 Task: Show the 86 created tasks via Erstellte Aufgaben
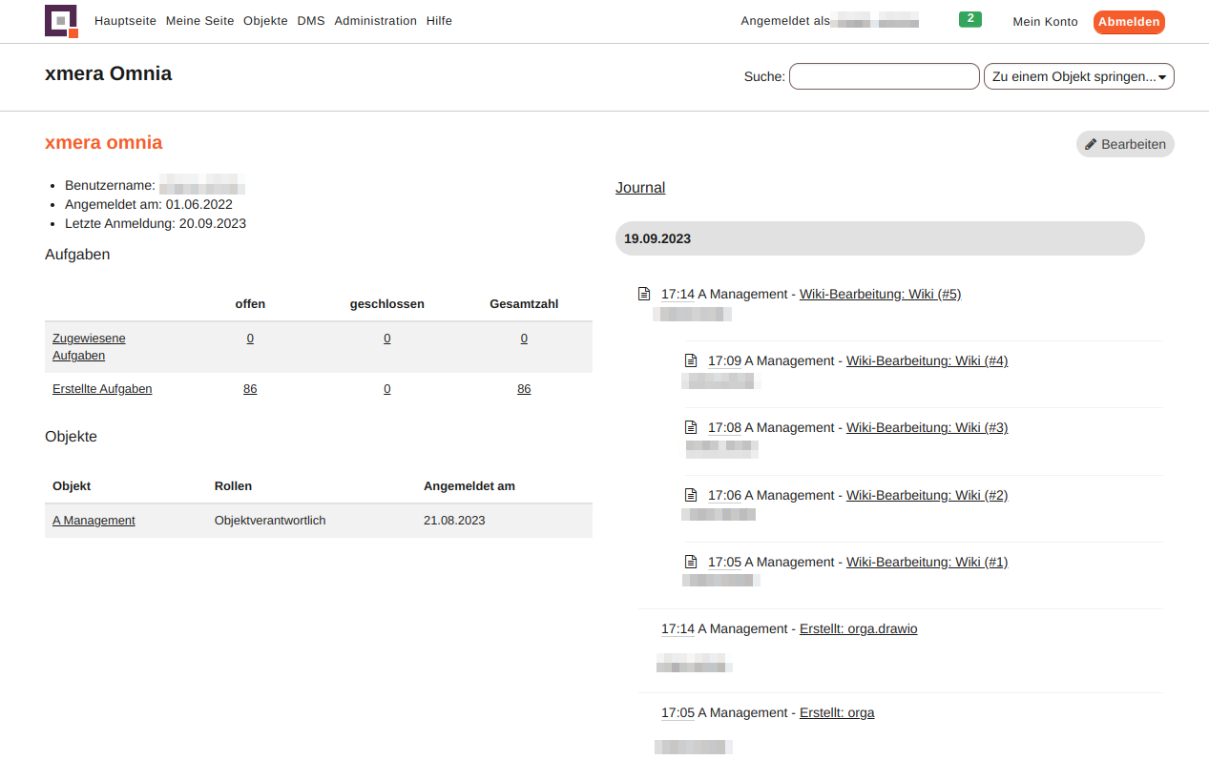pyautogui.click(x=102, y=388)
